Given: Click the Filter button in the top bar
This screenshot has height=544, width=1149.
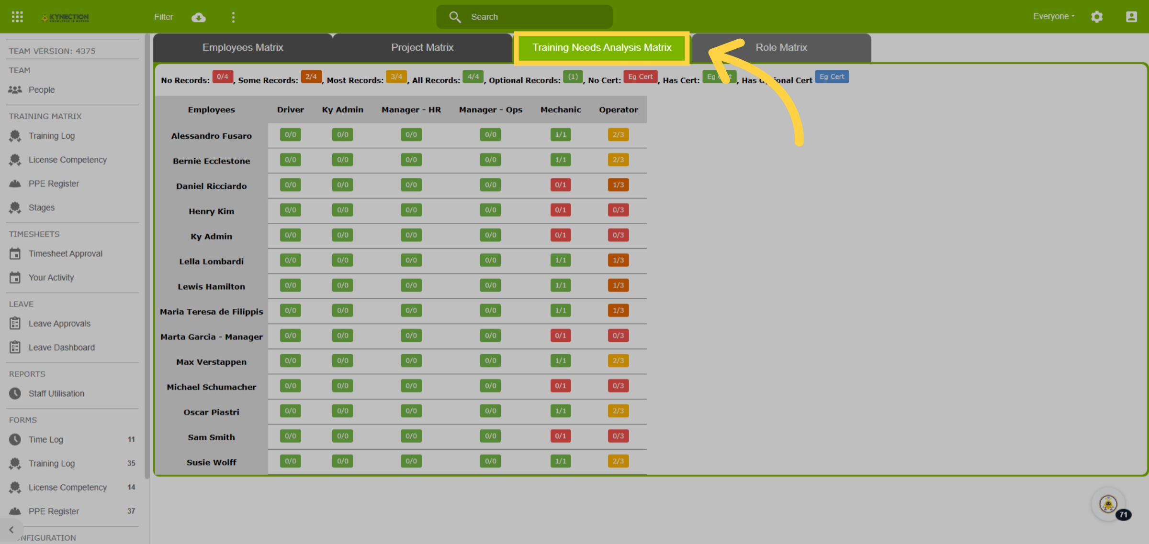Looking at the screenshot, I should 163,17.
